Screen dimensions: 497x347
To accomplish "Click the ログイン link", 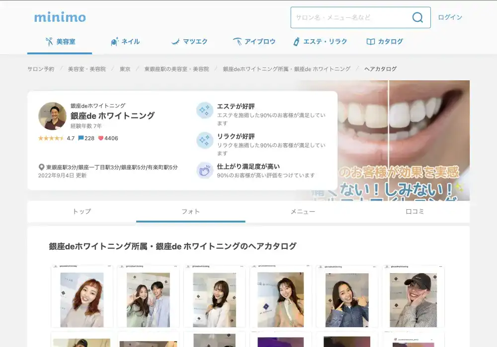I will pyautogui.click(x=450, y=17).
